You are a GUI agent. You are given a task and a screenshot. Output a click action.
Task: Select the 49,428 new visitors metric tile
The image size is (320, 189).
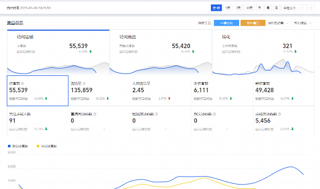[284, 91]
